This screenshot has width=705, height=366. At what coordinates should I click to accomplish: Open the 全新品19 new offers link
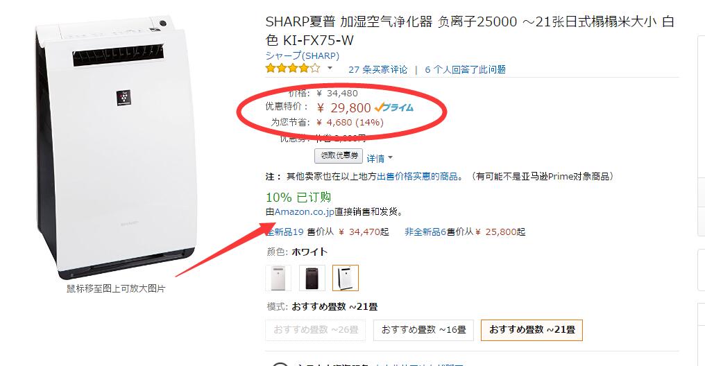click(x=284, y=232)
